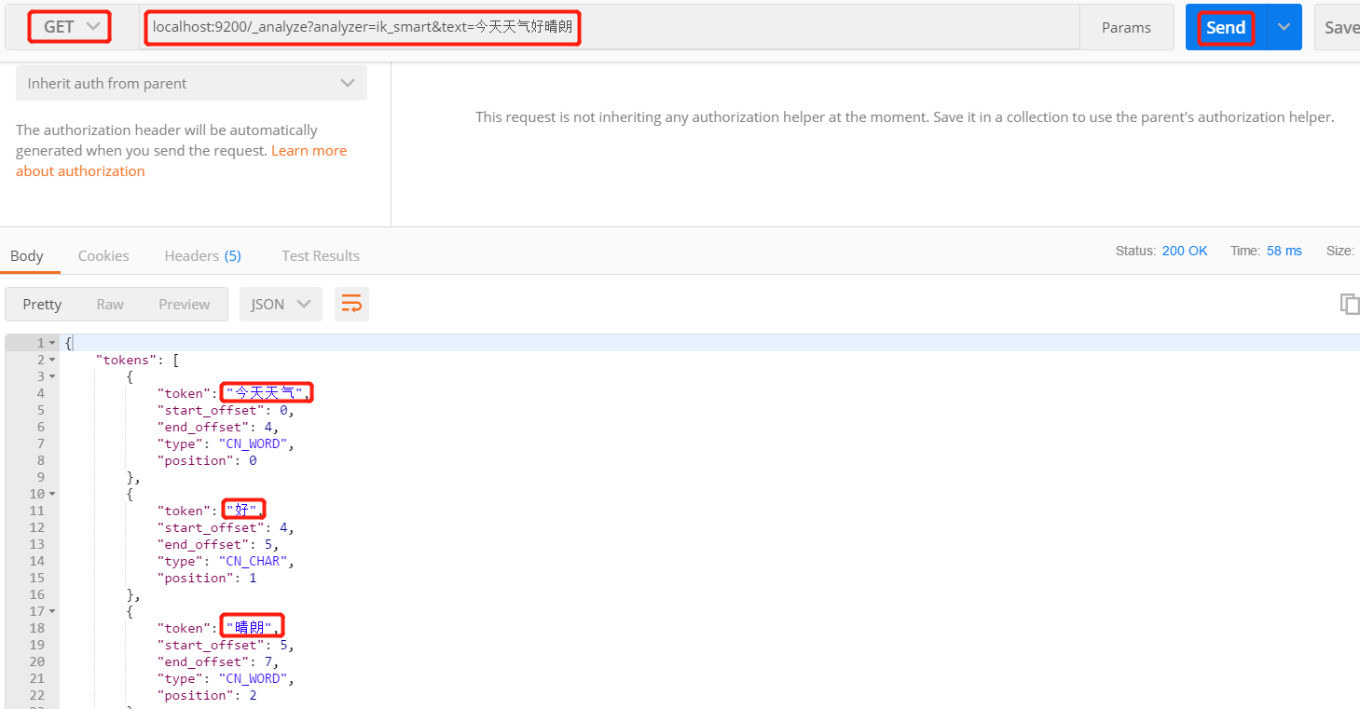Send the request
This screenshot has height=709, width=1360.
click(x=1226, y=28)
